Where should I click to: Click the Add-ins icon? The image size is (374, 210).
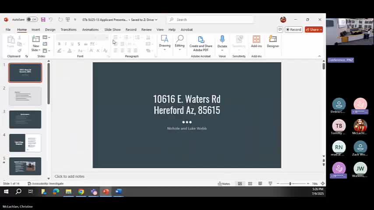tap(256, 39)
